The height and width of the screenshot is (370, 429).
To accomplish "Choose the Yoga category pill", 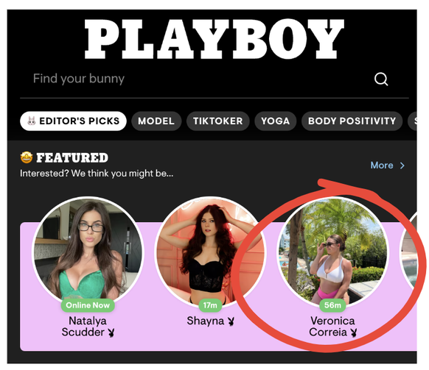I will (275, 121).
